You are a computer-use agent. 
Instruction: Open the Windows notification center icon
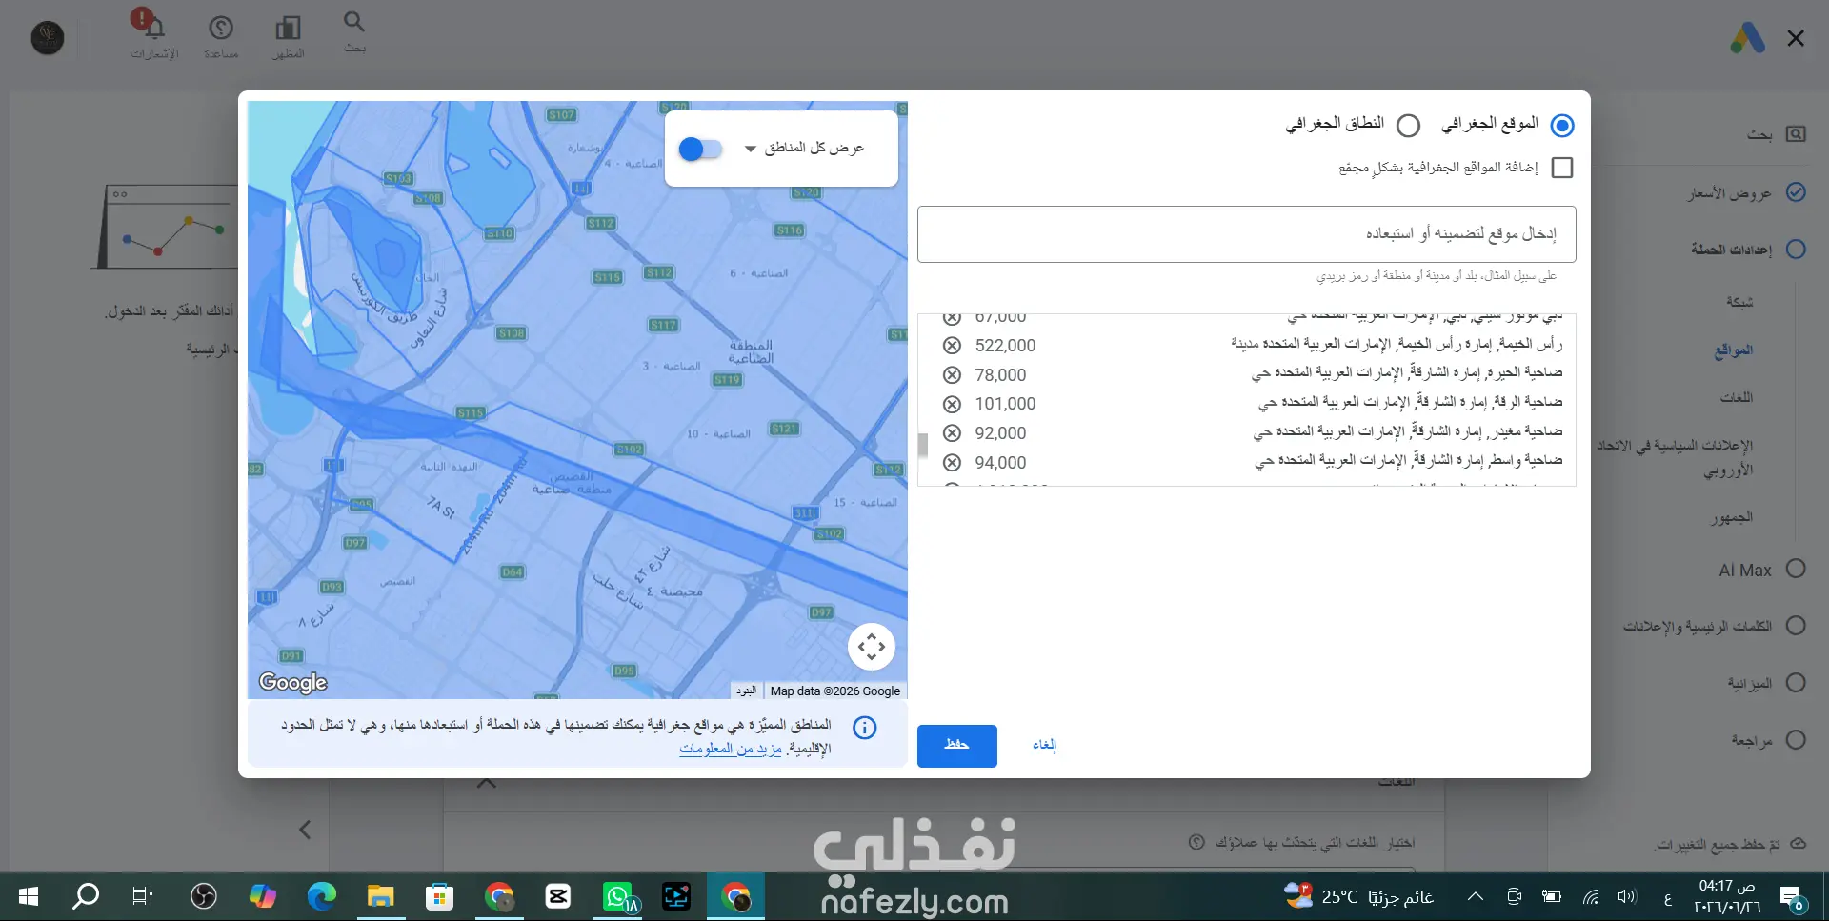coord(1791,896)
